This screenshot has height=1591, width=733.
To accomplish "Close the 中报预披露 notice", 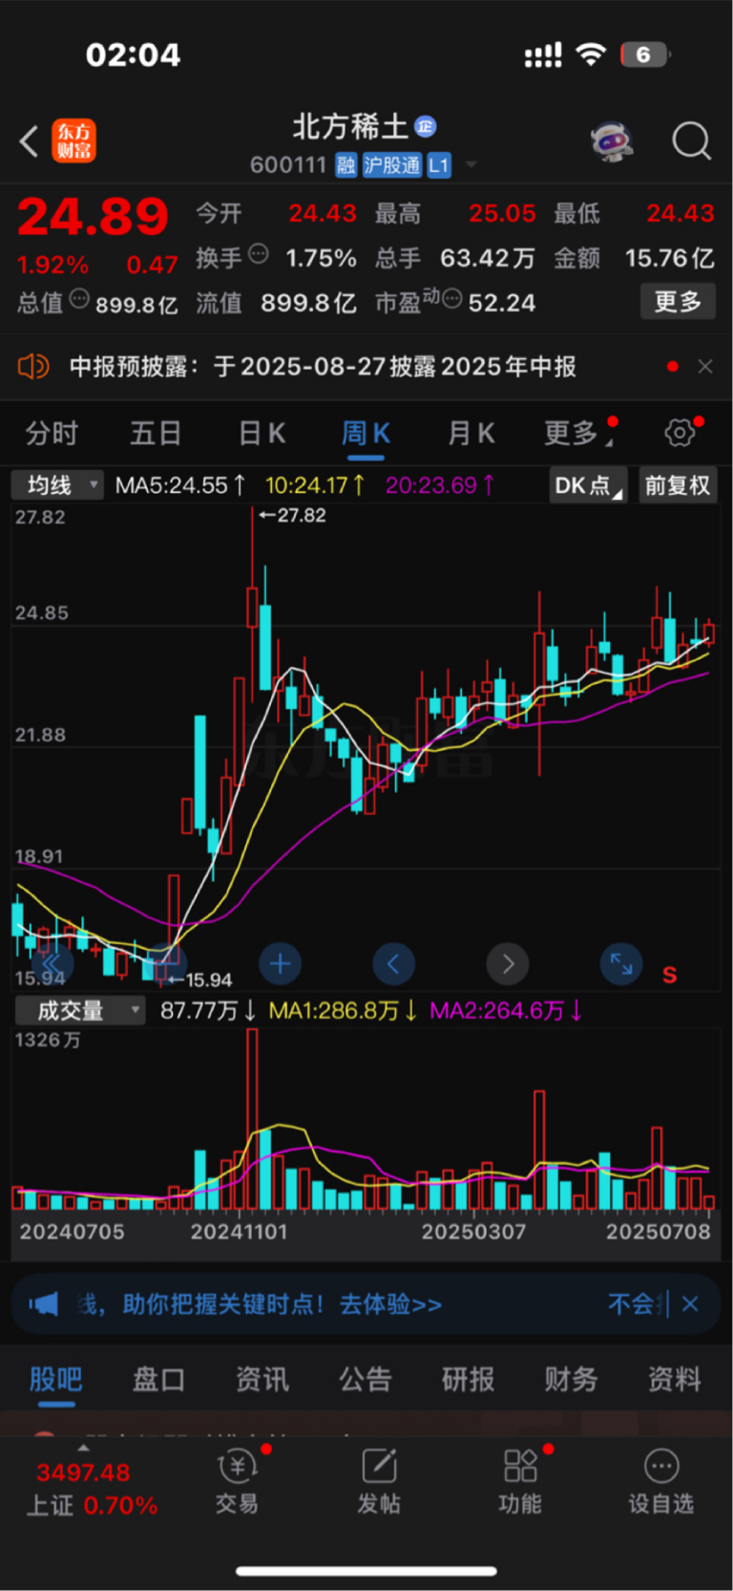I will click(705, 366).
